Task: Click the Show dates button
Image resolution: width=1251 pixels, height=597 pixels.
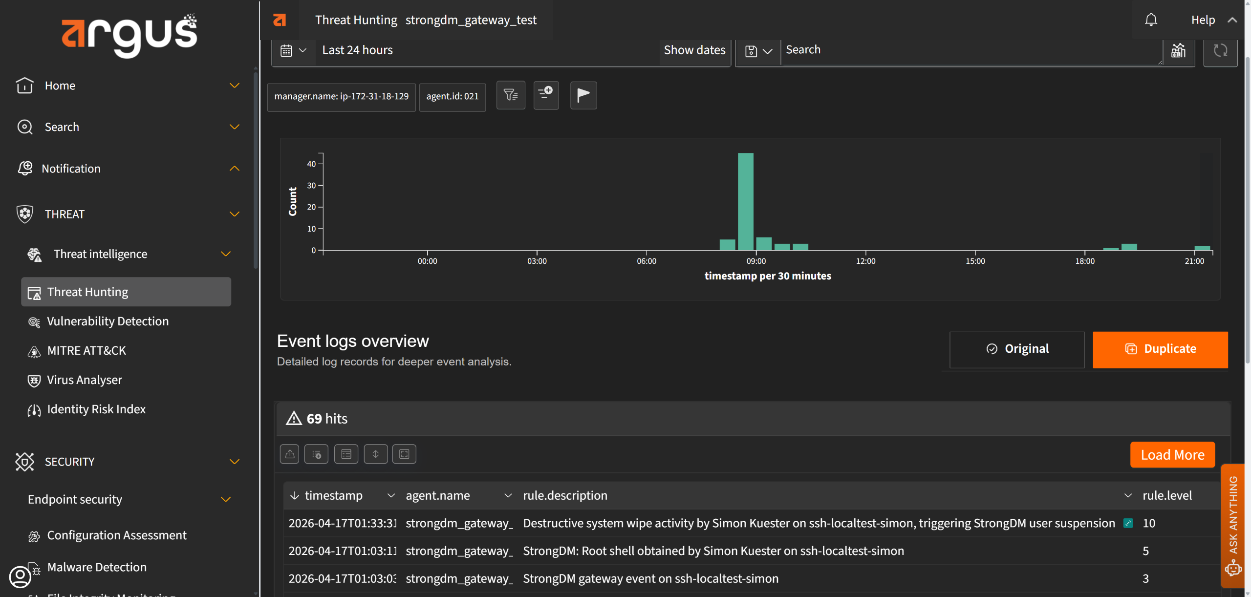Action: (694, 50)
